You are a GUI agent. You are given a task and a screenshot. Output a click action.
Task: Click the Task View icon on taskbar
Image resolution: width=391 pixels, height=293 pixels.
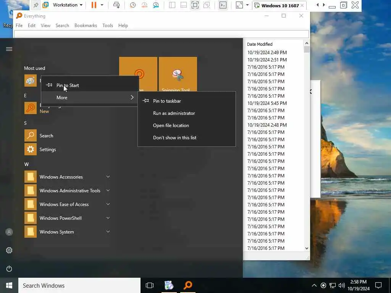click(150, 285)
